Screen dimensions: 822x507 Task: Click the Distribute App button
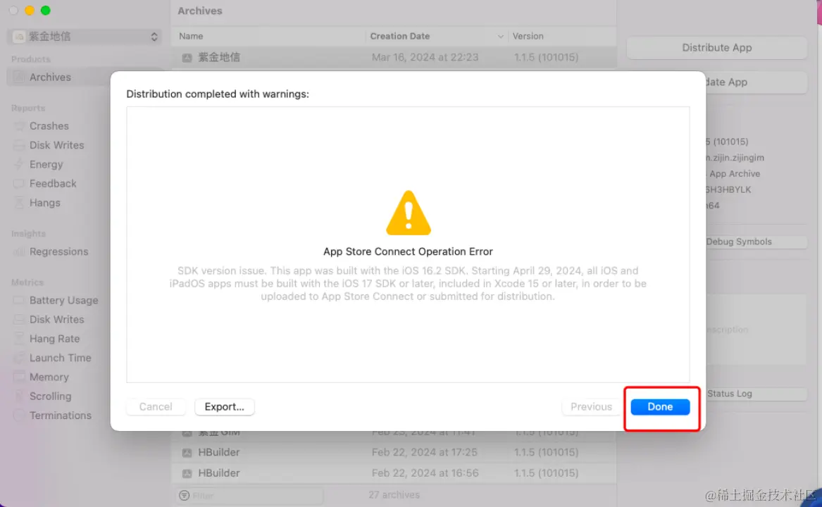(716, 48)
